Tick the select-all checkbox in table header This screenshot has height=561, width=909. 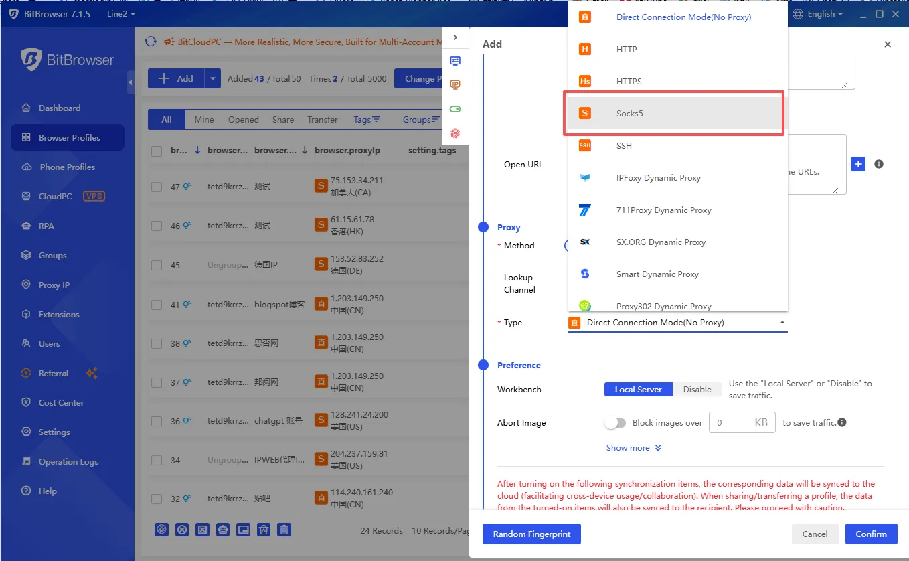pos(157,151)
